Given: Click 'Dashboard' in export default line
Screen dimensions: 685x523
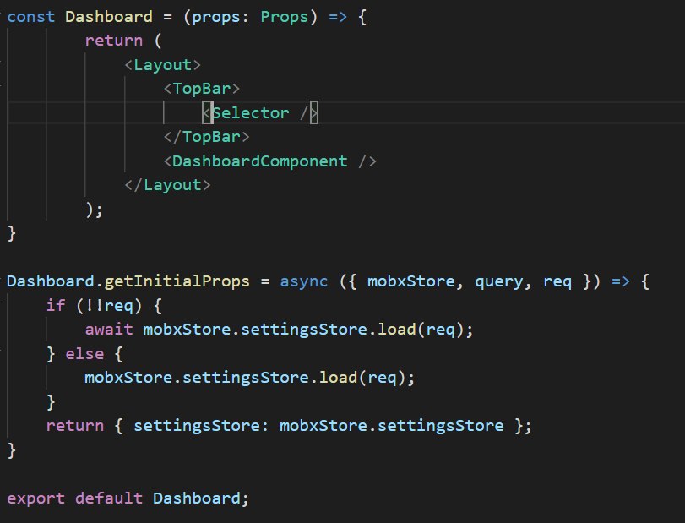Looking at the screenshot, I should pyautogui.click(x=197, y=498).
